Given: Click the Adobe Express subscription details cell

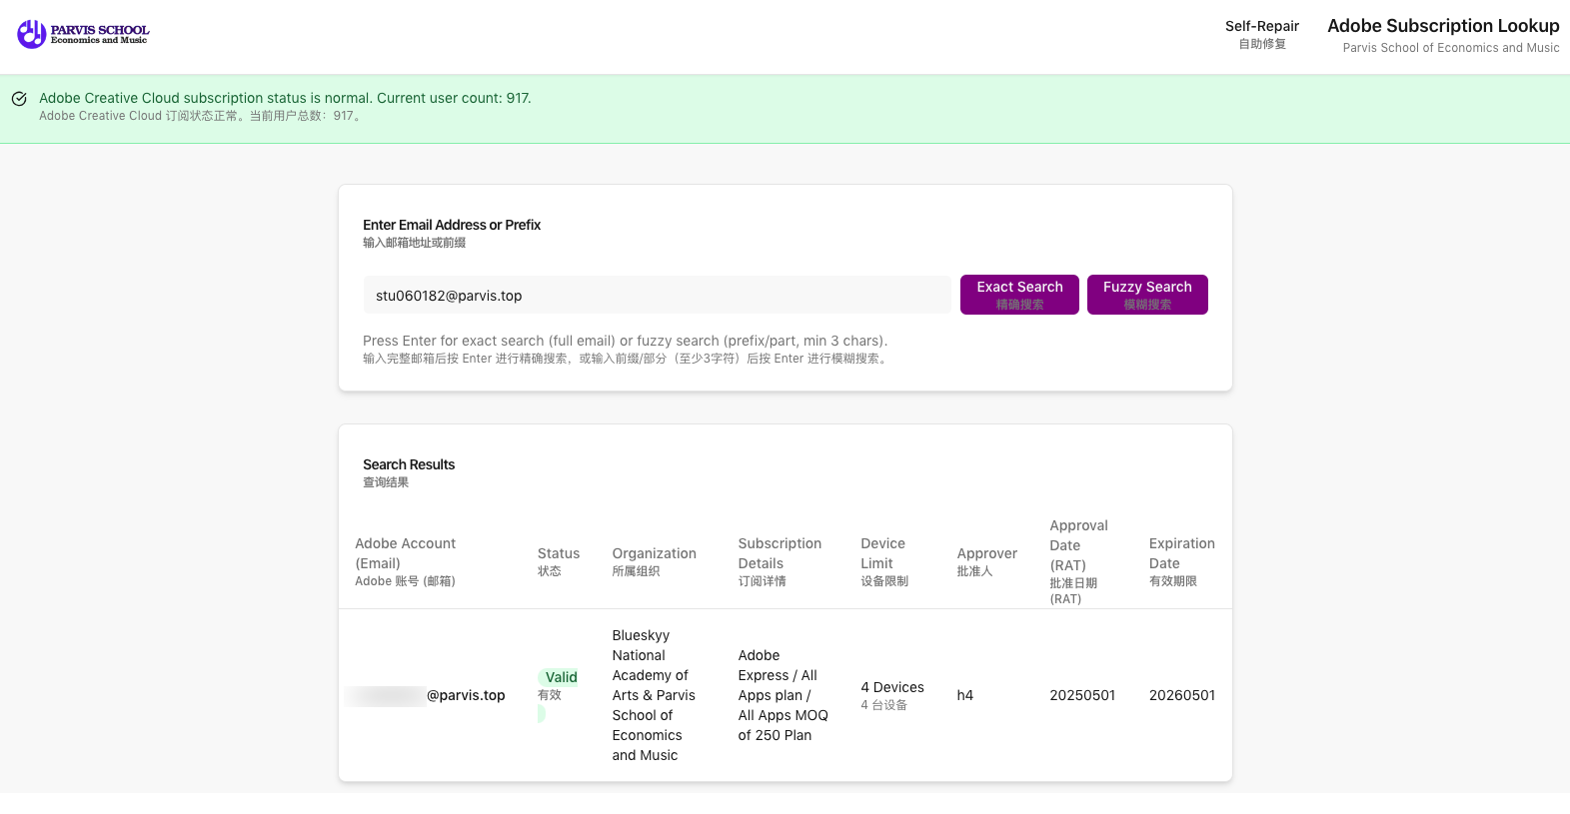Looking at the screenshot, I should (x=783, y=695).
